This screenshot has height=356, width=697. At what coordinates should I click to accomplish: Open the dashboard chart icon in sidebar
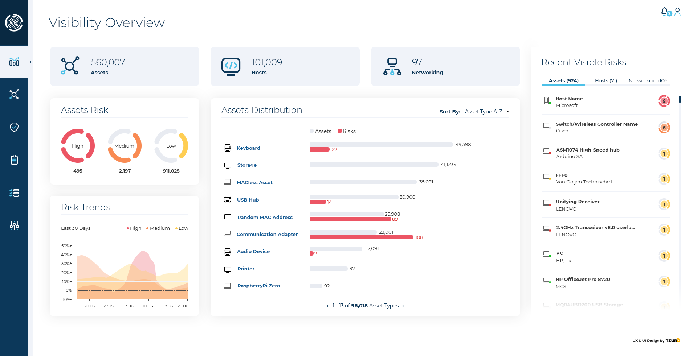tap(14, 62)
